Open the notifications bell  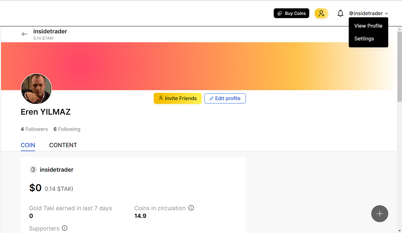click(340, 13)
